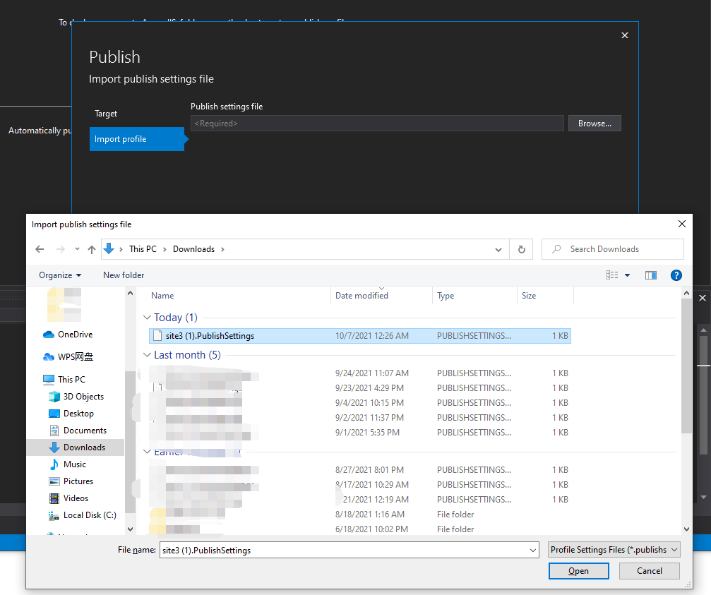Click Open to import the selected file
The image size is (711, 595).
pos(578,570)
